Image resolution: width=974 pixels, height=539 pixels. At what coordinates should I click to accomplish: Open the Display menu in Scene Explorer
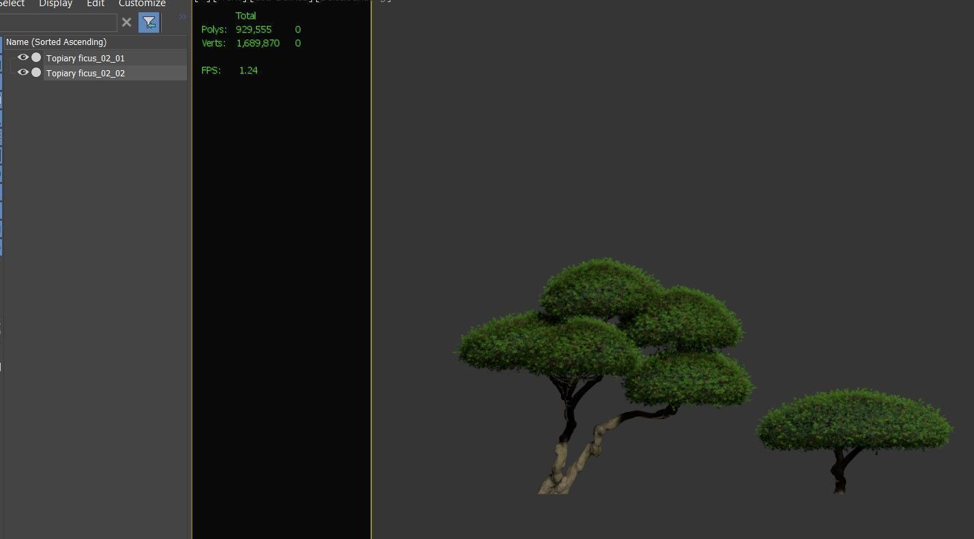pyautogui.click(x=55, y=3)
